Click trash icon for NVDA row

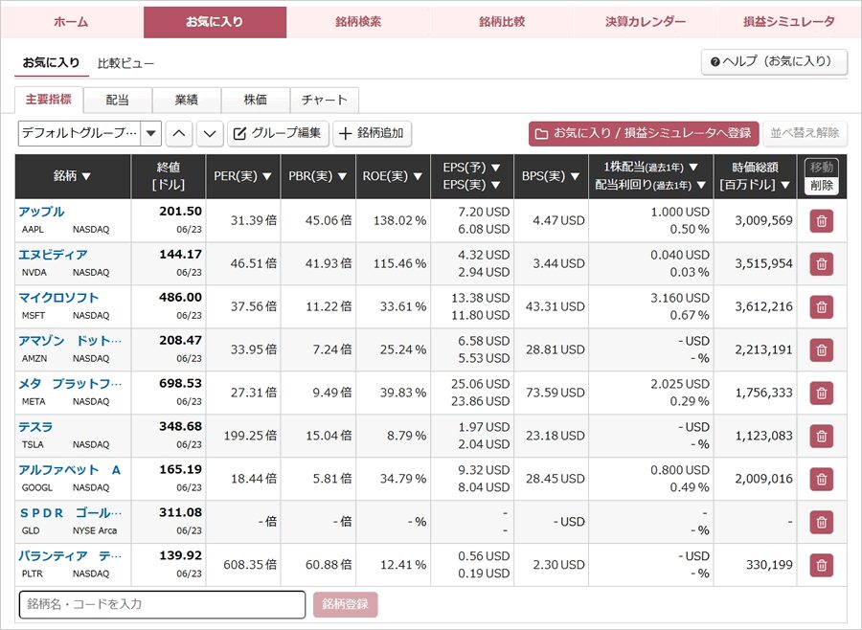pos(822,264)
